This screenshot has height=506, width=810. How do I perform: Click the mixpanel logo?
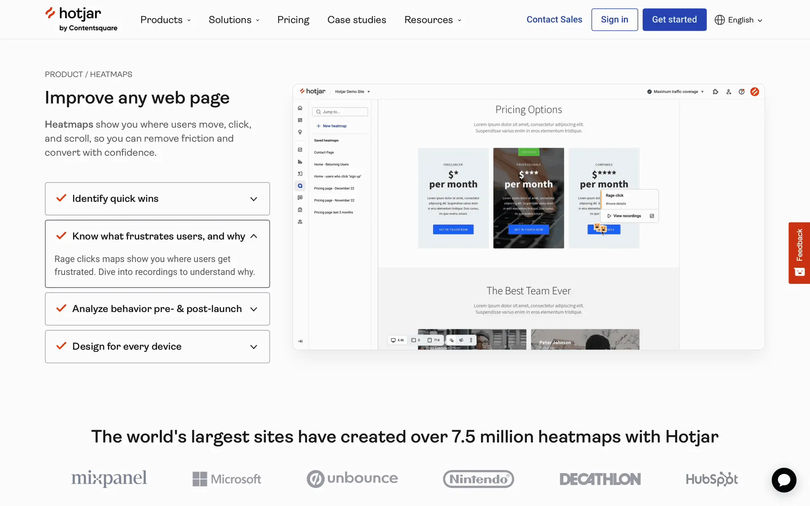[x=109, y=478]
